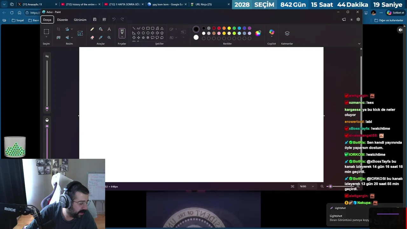This screenshot has width=407, height=229.
Task: Select the Triangle shape
Action: click(162, 28)
